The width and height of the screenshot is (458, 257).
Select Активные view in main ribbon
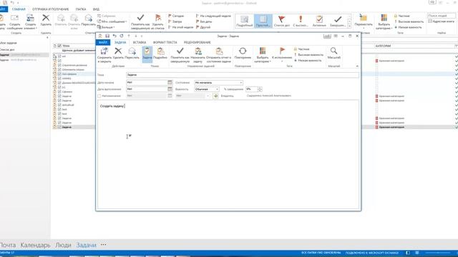(x=319, y=21)
